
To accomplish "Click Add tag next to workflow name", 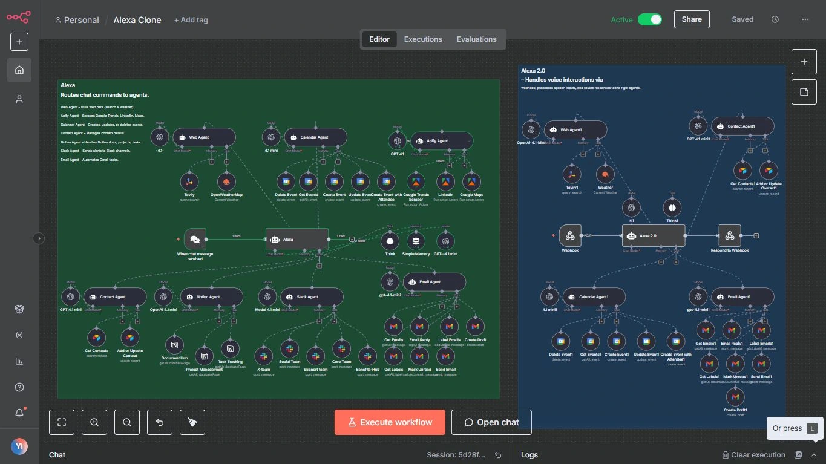I will 191,20.
